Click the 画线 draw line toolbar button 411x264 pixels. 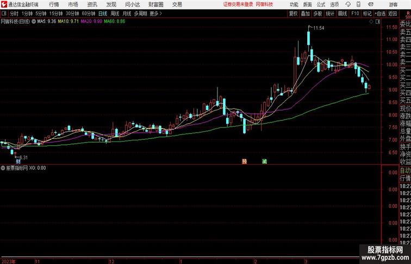tap(342, 14)
